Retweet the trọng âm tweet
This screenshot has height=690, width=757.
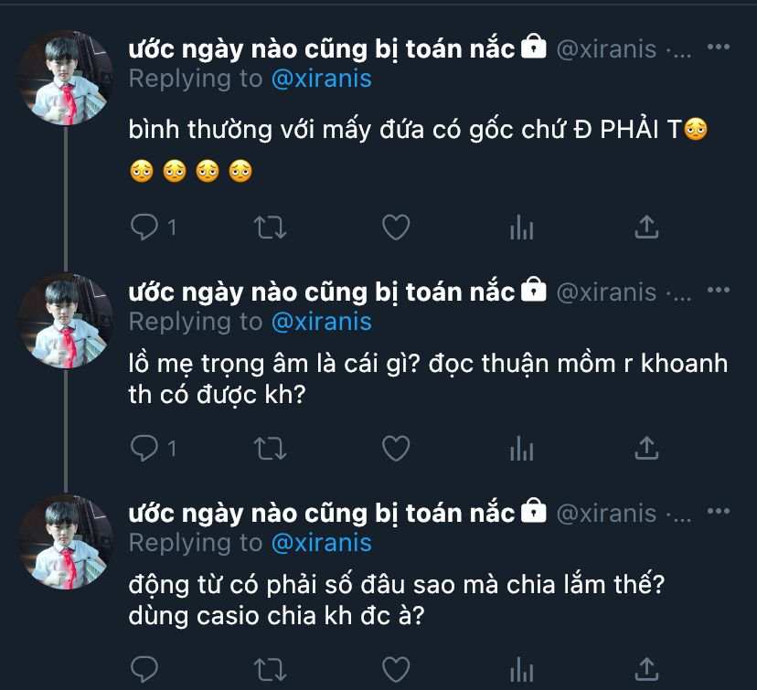(270, 448)
